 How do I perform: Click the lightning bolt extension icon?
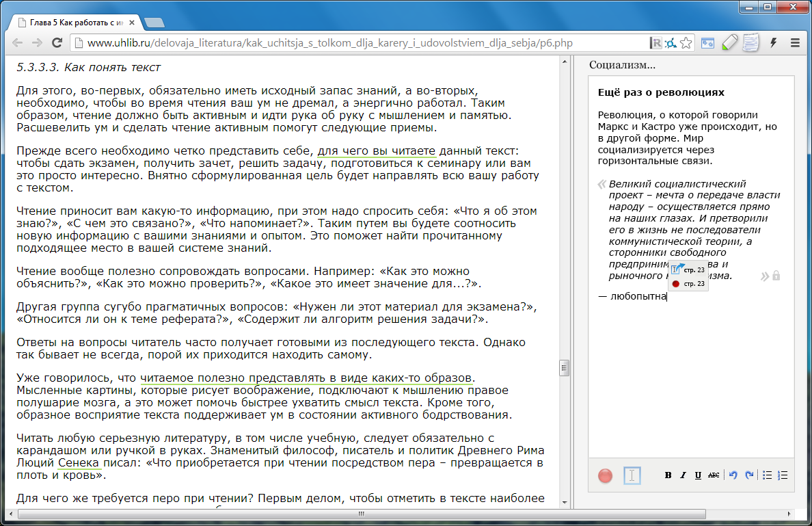click(774, 43)
